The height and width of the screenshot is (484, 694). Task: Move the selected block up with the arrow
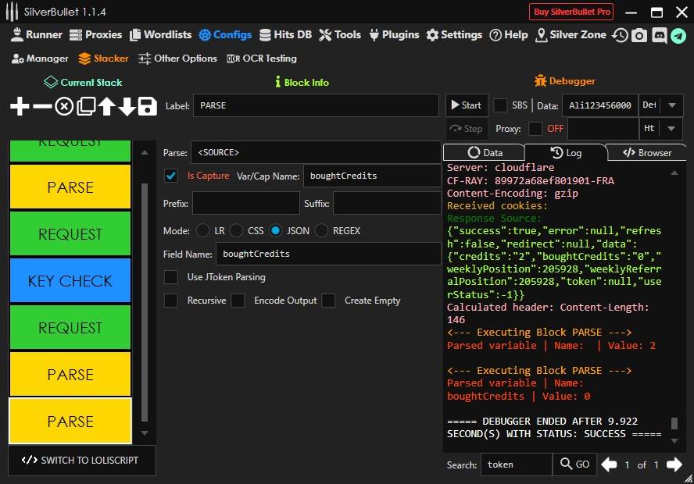click(106, 107)
